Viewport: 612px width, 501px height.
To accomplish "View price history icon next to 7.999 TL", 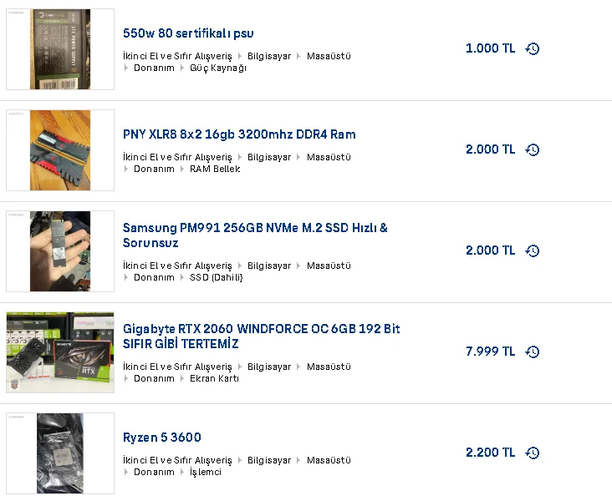I will pos(533,352).
